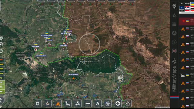Select the path line tool in bottom toolbar
Image resolution: width=194 pixels, height=109 pixels.
[68, 103]
